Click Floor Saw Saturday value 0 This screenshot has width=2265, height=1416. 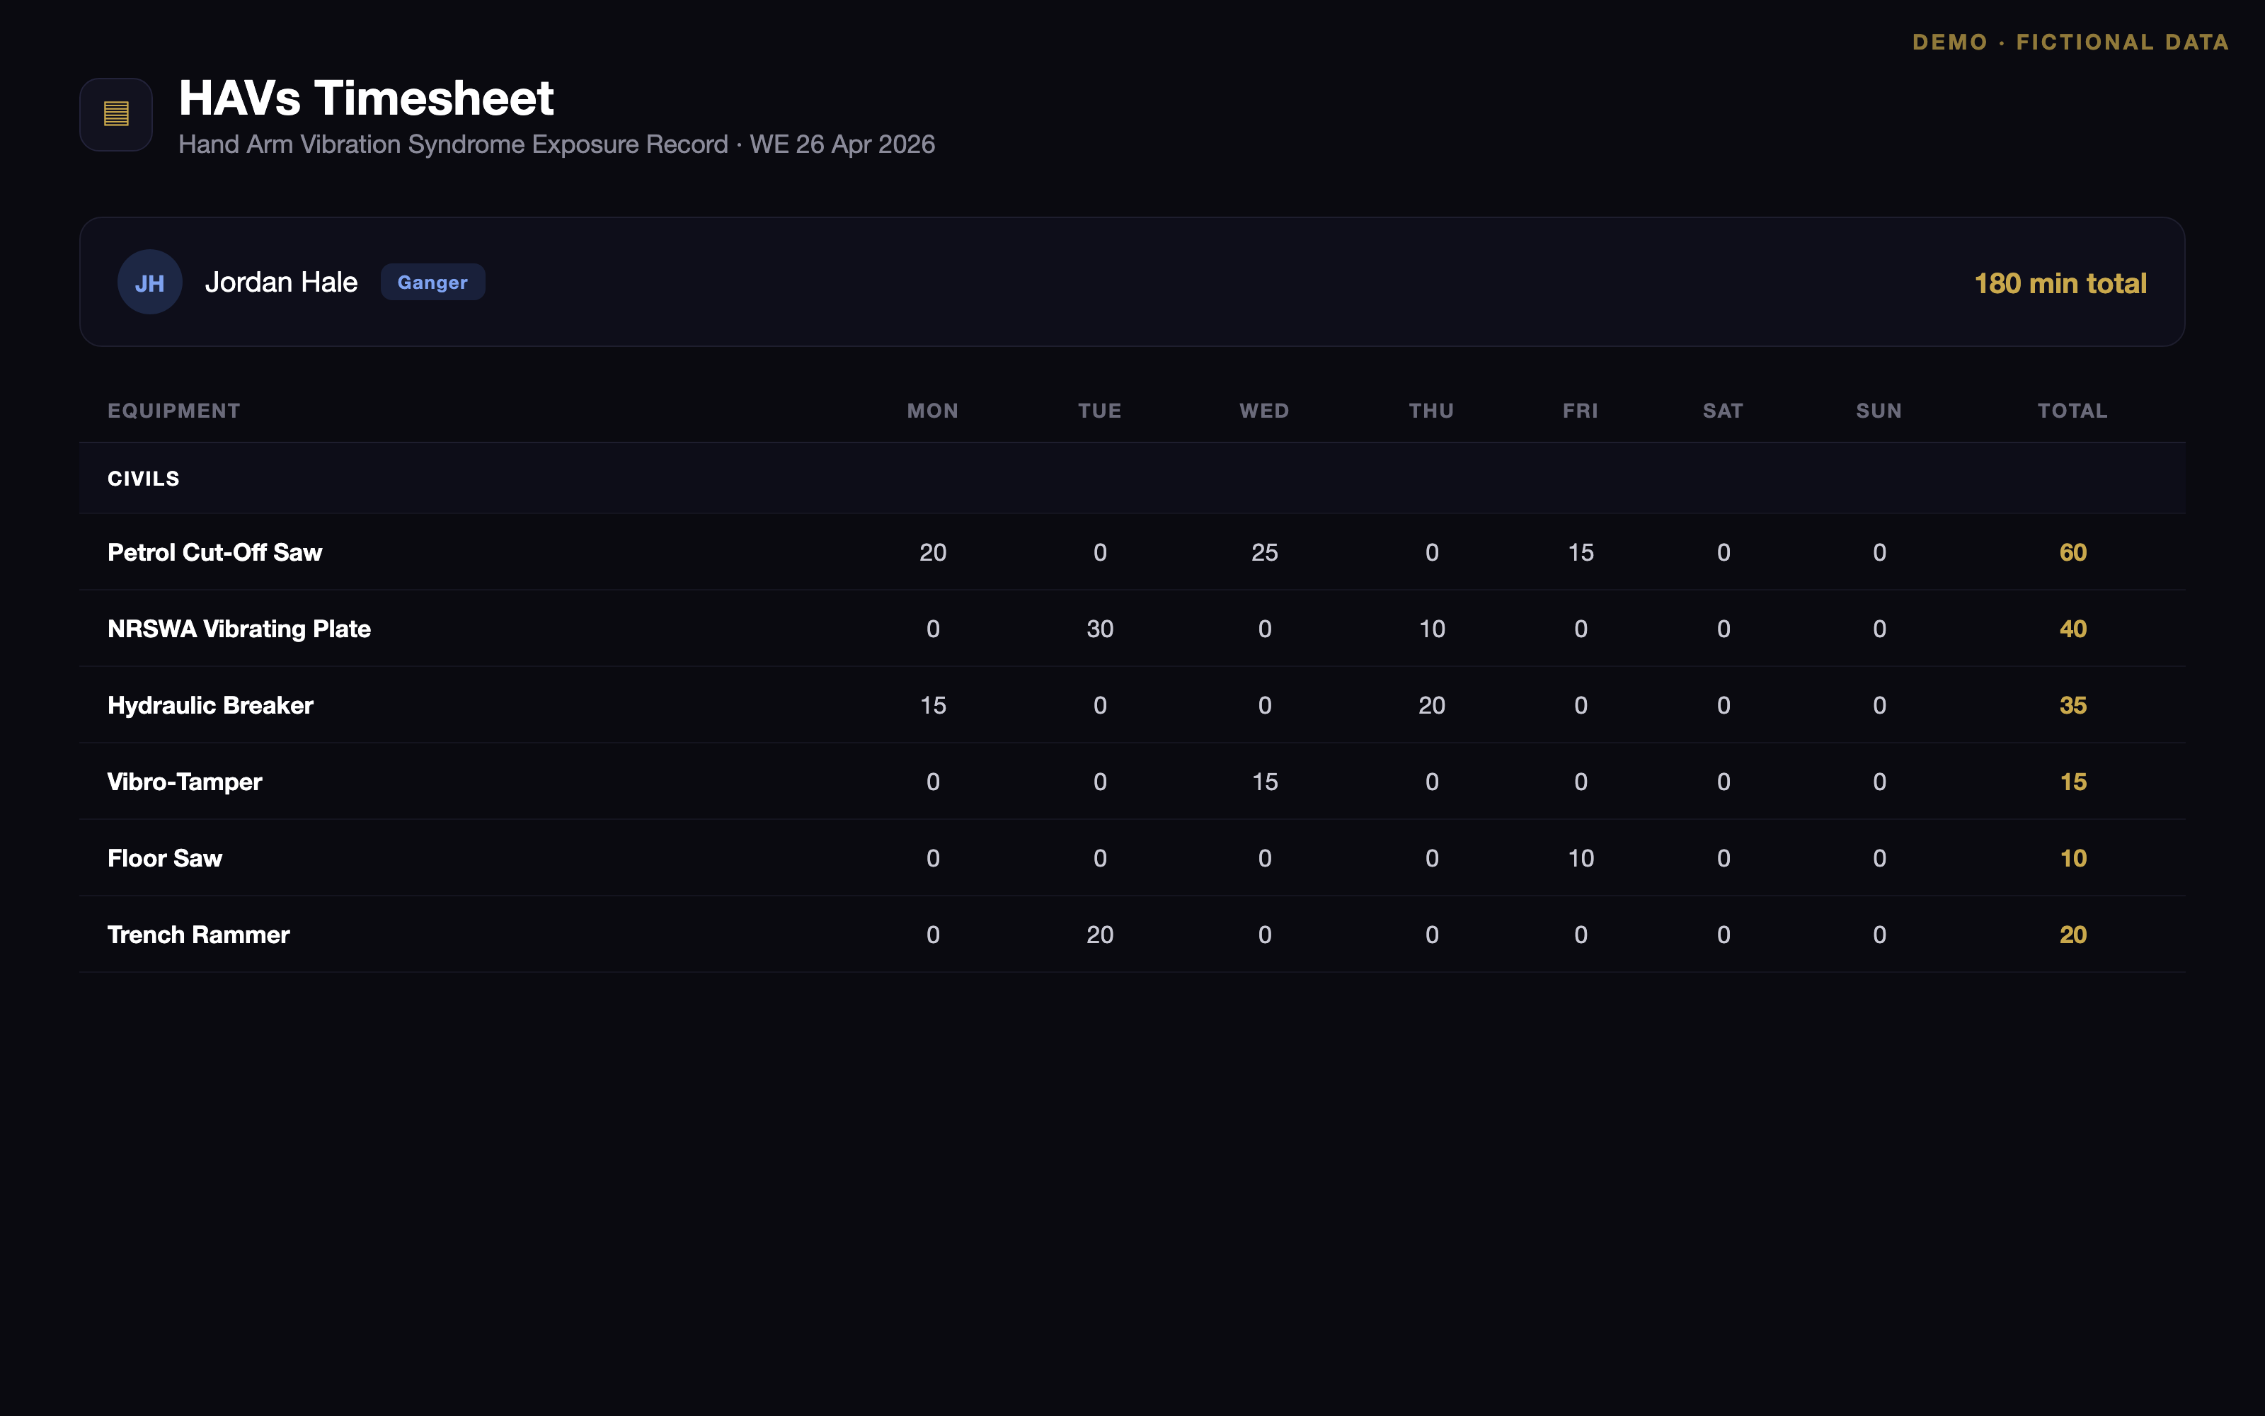[x=1723, y=858]
